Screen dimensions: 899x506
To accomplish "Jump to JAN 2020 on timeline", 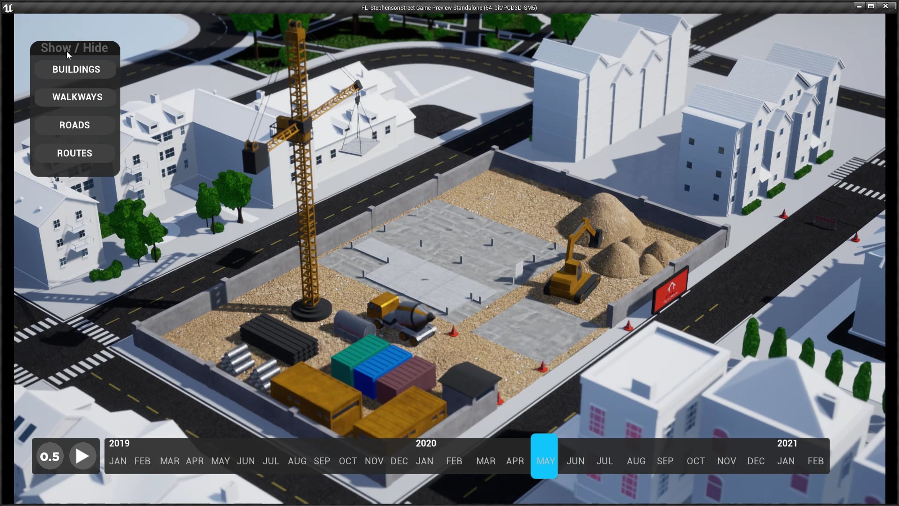I will (x=425, y=461).
